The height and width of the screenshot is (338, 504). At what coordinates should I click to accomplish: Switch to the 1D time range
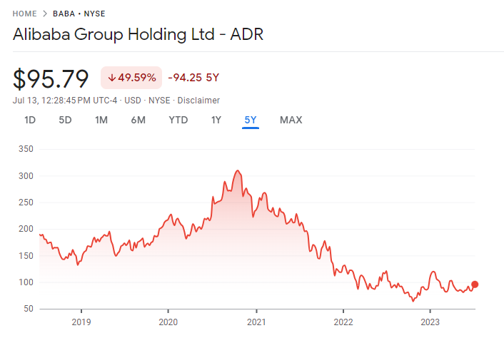[x=30, y=120]
